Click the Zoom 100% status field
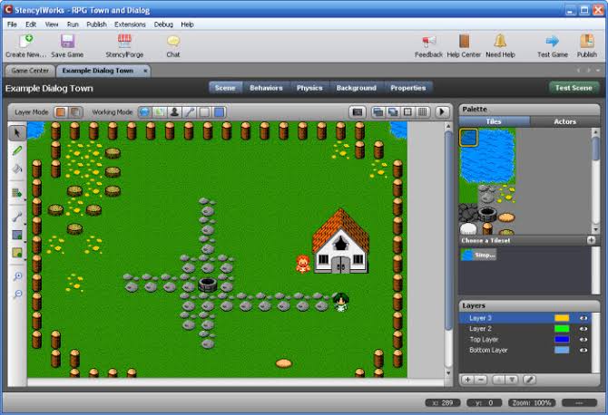The width and height of the screenshot is (608, 415). pyautogui.click(x=532, y=402)
